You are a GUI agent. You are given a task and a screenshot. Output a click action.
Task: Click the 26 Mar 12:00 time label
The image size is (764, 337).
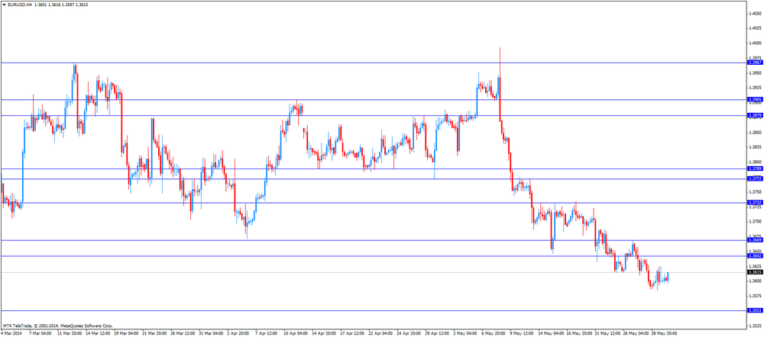pyautogui.click(x=183, y=334)
